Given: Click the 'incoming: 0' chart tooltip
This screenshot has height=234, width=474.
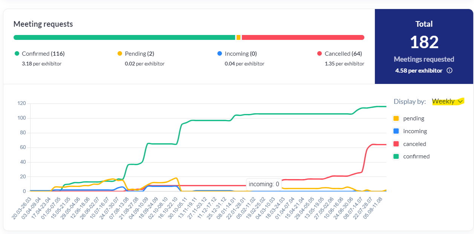Looking at the screenshot, I should [x=263, y=184].
